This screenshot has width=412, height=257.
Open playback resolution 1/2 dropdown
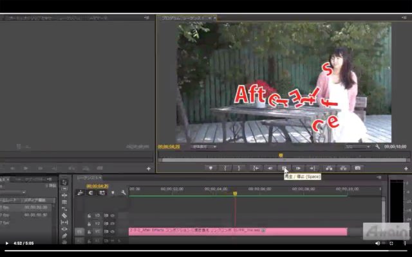click(x=358, y=146)
